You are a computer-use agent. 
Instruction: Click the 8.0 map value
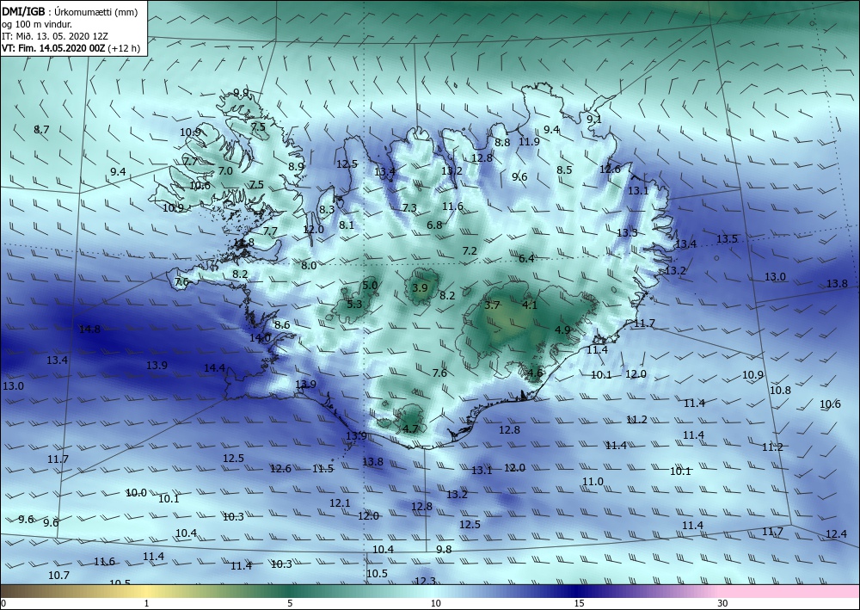pos(309,266)
